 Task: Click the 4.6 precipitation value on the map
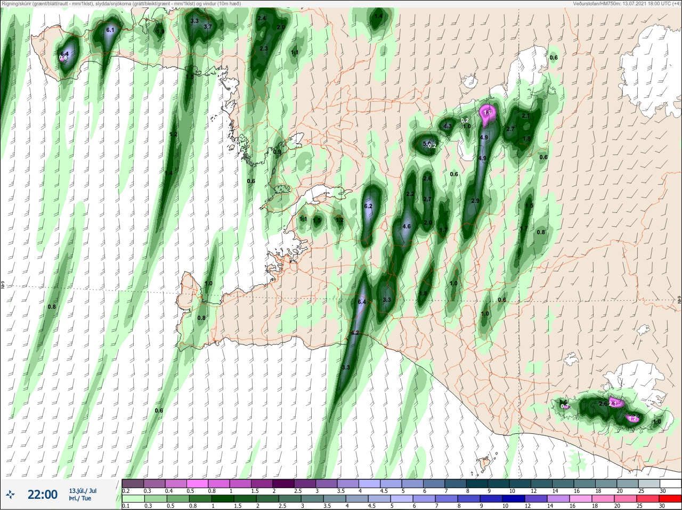[407, 226]
